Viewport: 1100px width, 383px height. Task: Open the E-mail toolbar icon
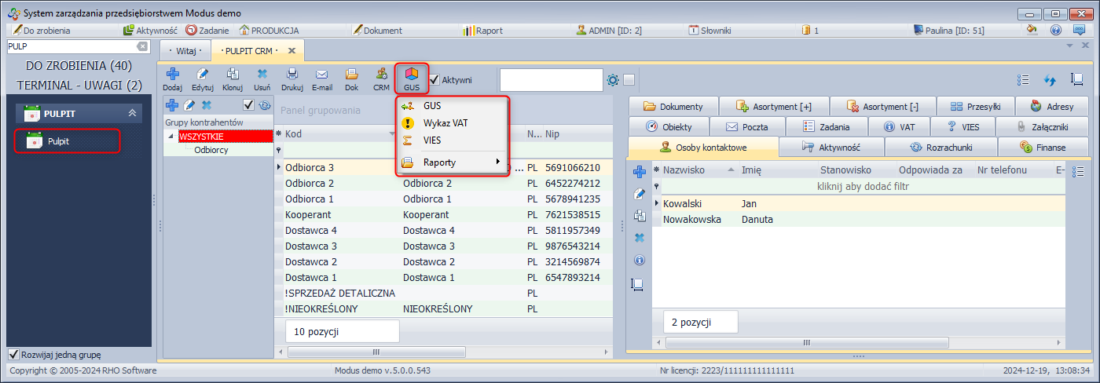(x=322, y=75)
